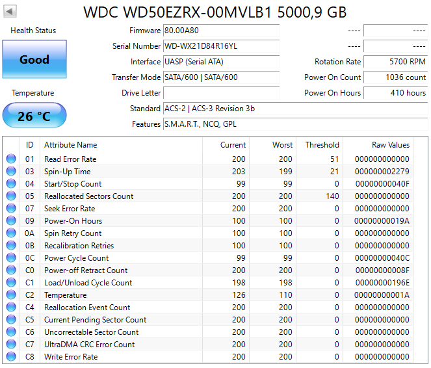Click the Current column header
This screenshot has height=368, width=431.
pyautogui.click(x=226, y=145)
